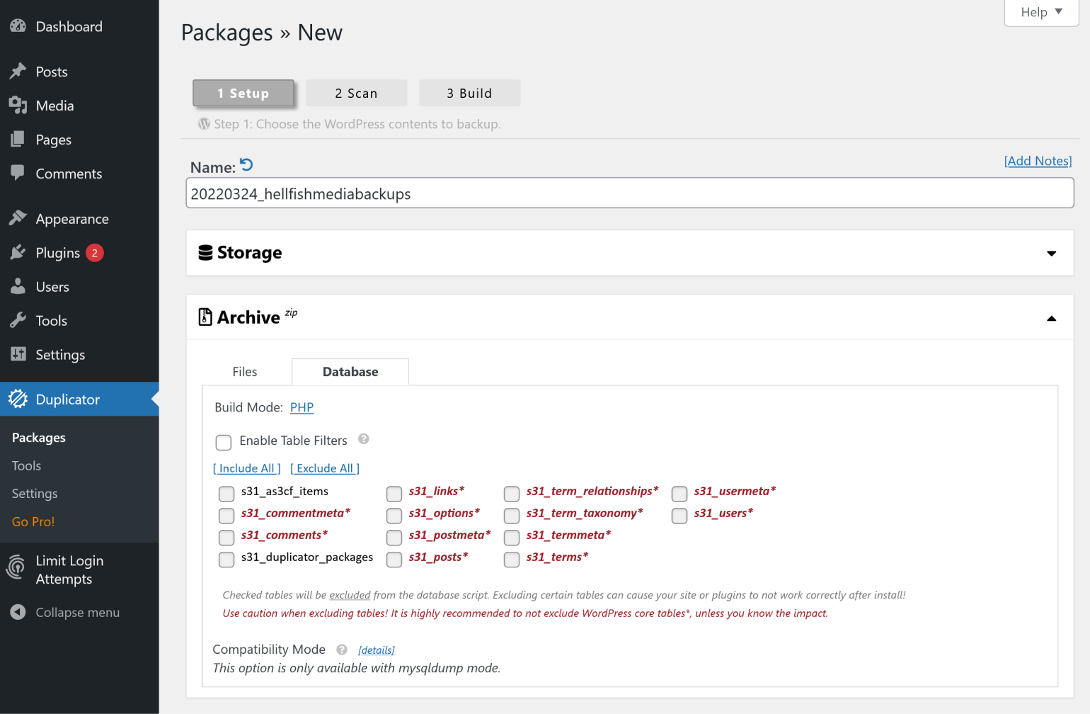Tick the s31_usermeta checkbox
This screenshot has height=714, width=1090.
(x=679, y=494)
